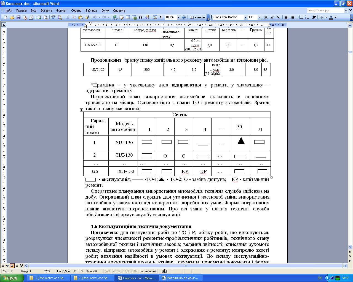Open Word Help question mark icon
Screen dimensions: 353x282
tap(184, 17)
